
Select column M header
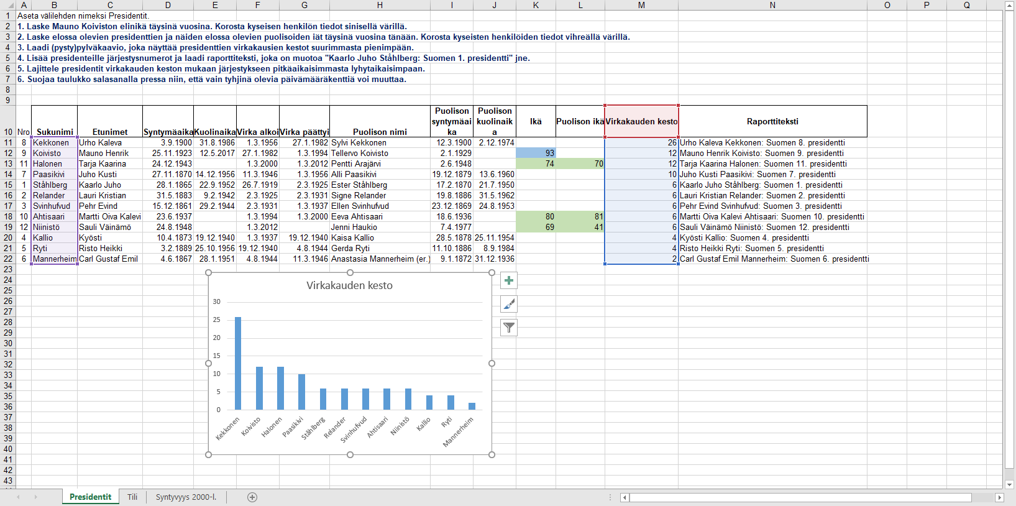[x=641, y=5]
